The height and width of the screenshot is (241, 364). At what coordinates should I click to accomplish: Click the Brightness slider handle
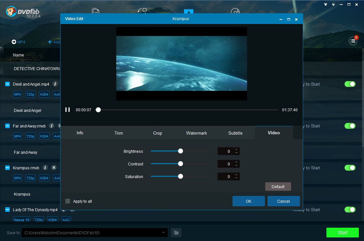180,151
